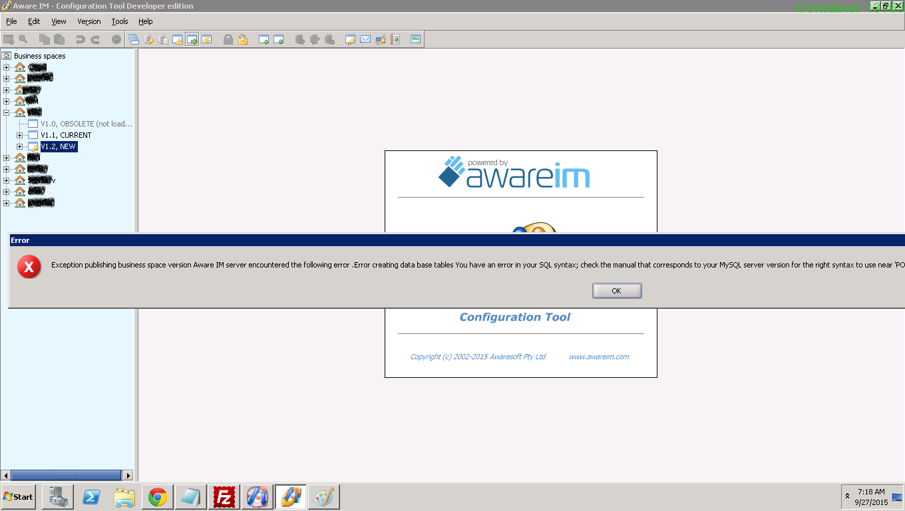Click the round delete toolbar icon
The height and width of the screenshot is (511, 905).
[x=116, y=39]
